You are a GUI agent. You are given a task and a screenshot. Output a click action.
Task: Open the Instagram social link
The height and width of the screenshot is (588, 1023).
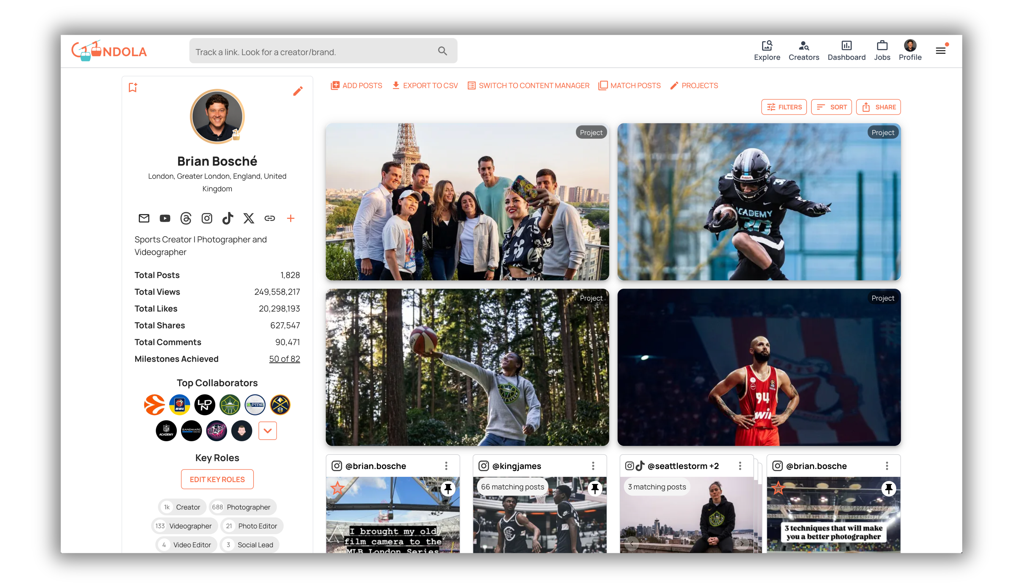point(207,218)
